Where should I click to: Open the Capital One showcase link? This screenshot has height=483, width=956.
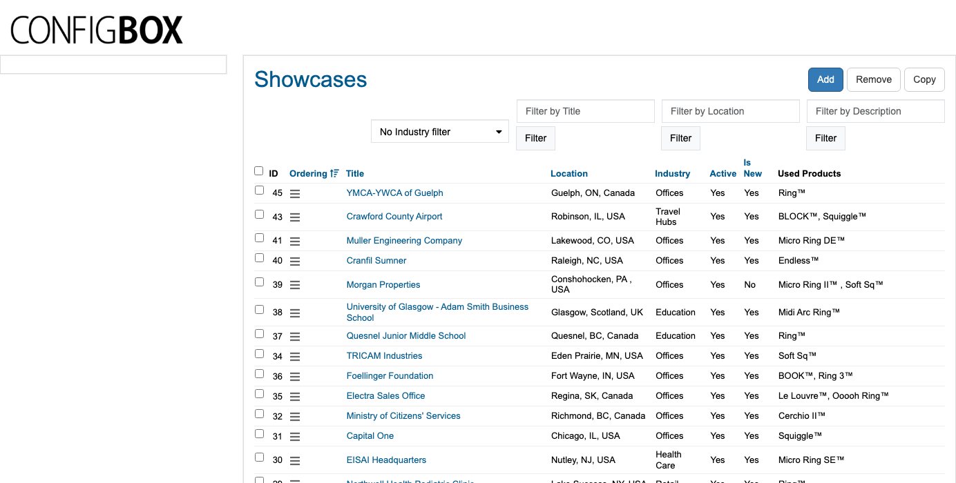click(x=370, y=436)
